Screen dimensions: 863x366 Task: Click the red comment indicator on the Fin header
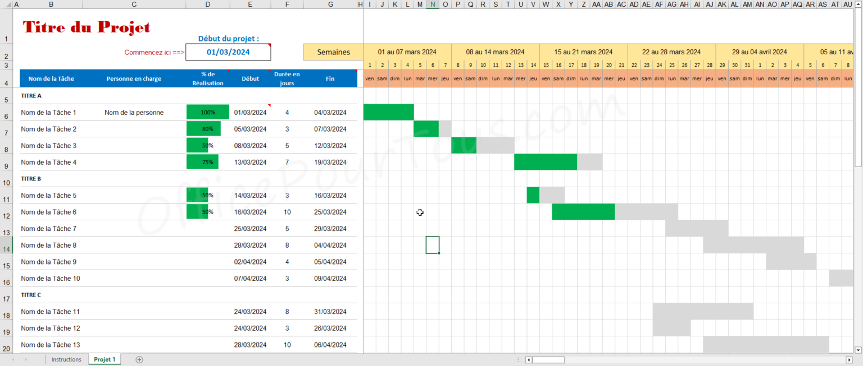click(356, 71)
